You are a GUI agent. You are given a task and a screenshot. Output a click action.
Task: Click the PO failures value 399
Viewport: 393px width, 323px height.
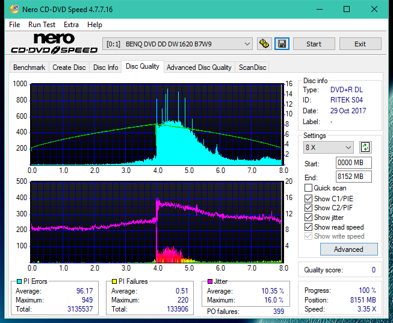click(x=279, y=312)
